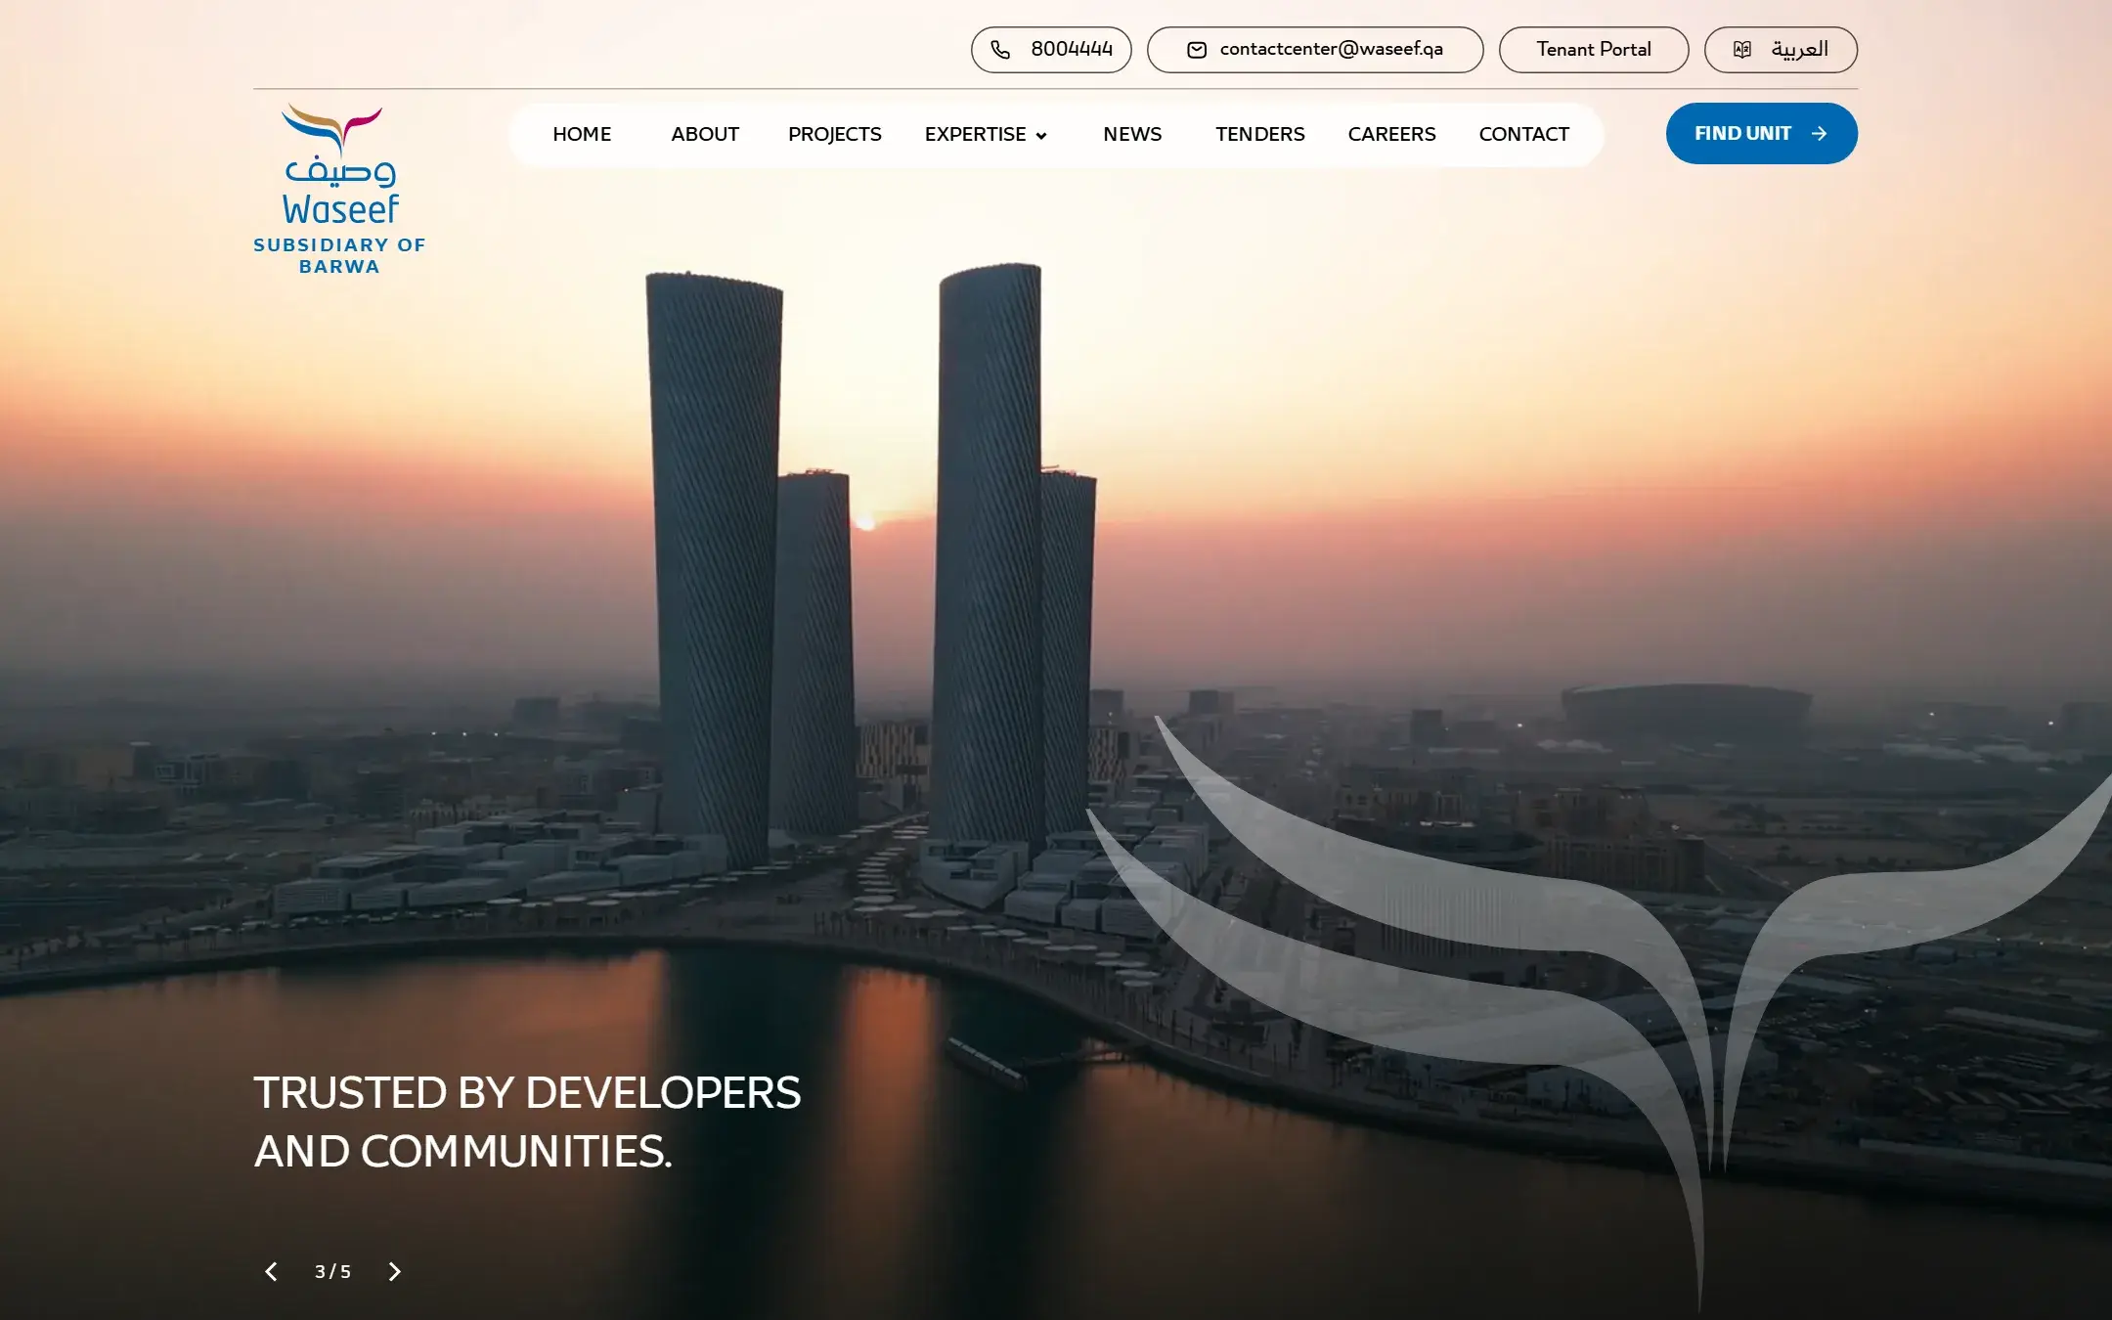Open the Expertise menu label
Image resolution: width=2112 pixels, height=1320 pixels.
[x=975, y=134]
